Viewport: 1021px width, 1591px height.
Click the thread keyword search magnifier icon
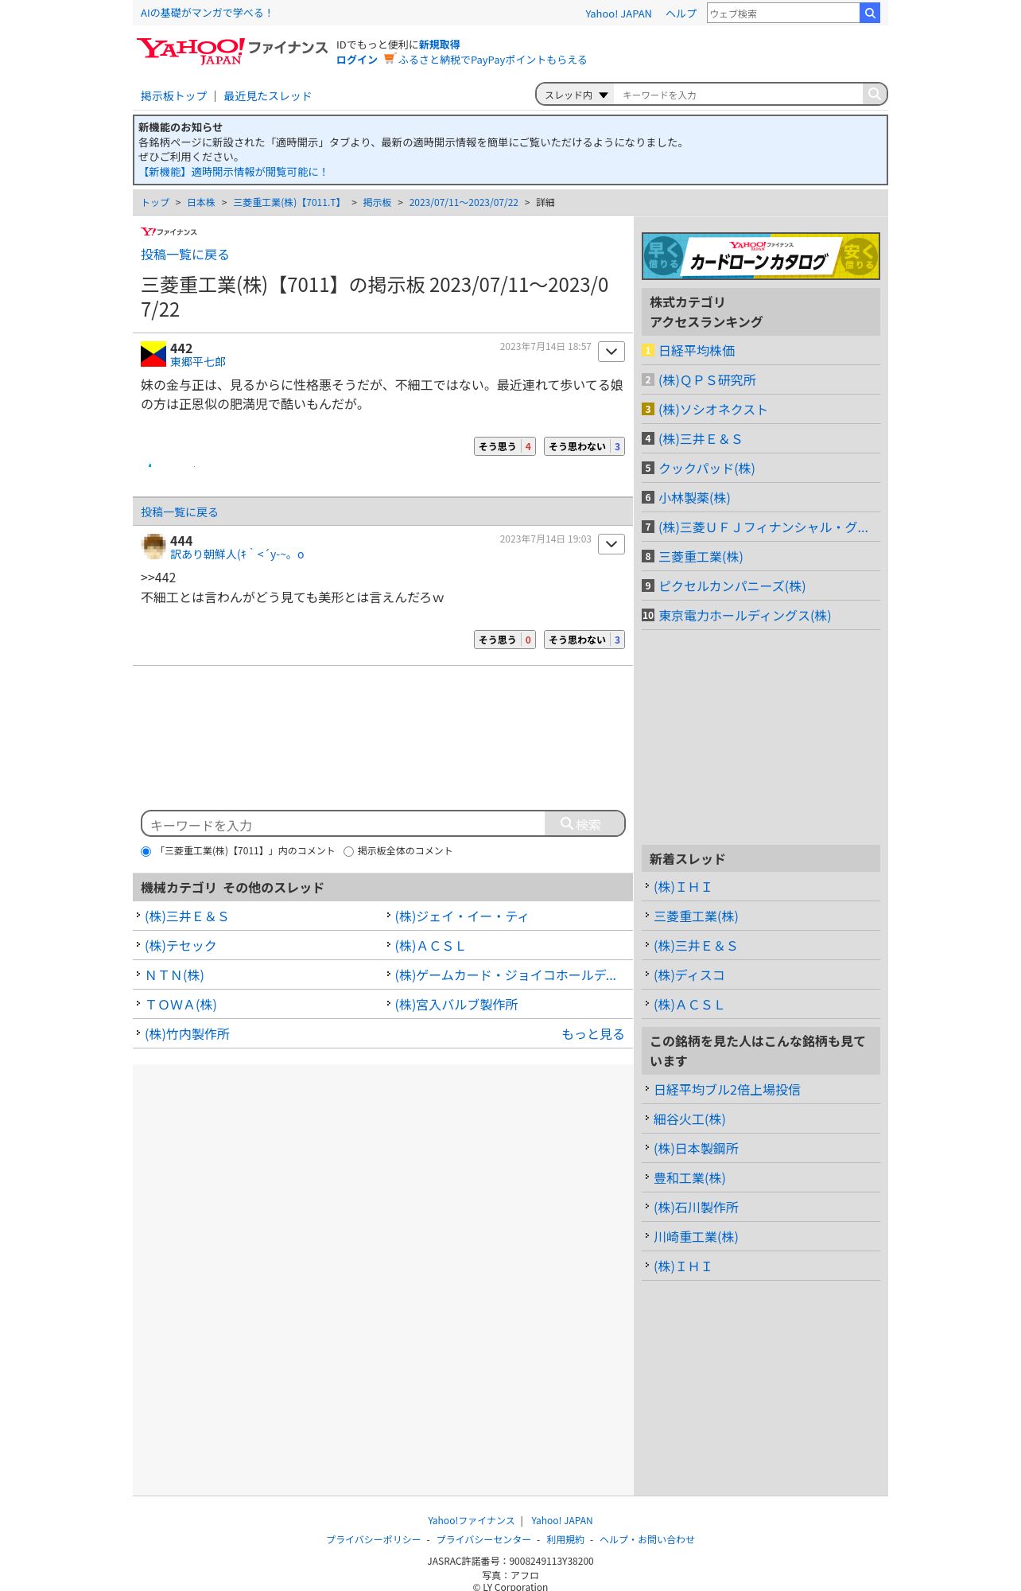874,94
